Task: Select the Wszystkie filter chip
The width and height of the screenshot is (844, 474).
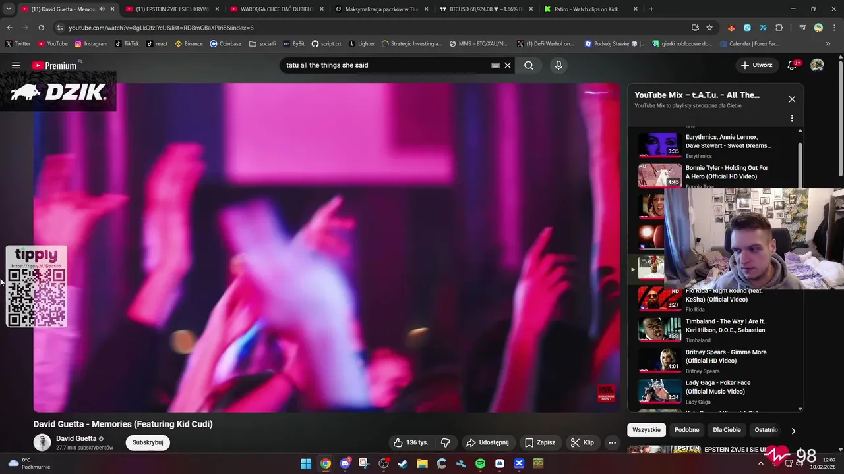Action: tap(646, 430)
